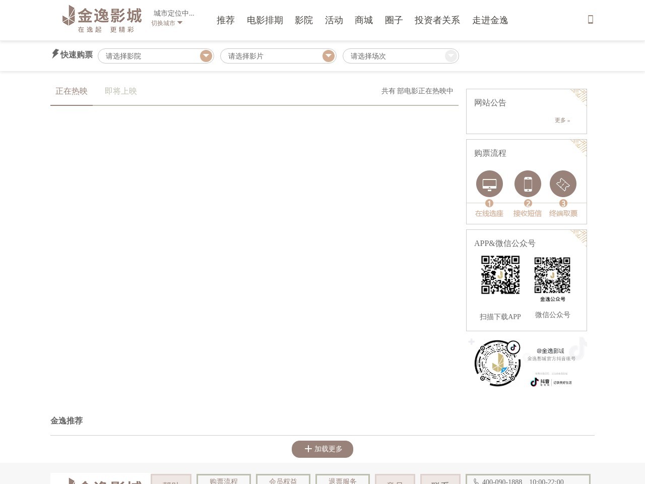This screenshot has width=645, height=484.
Task: Click the quick ticketing lightning icon
Action: pyautogui.click(x=55, y=54)
